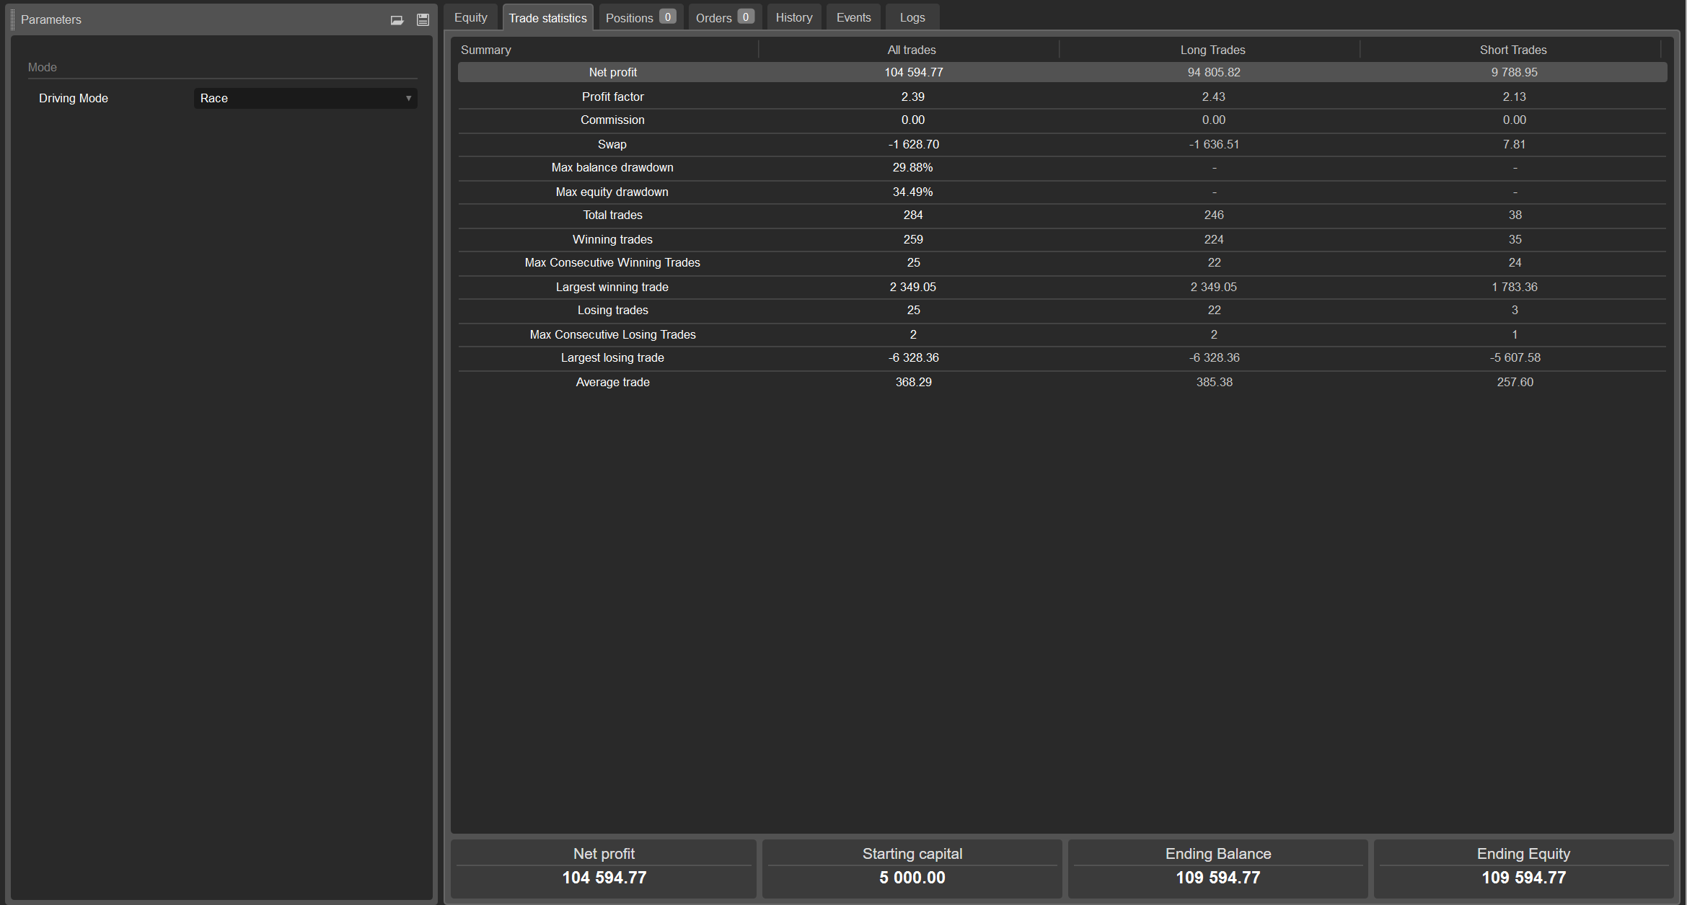The image size is (1687, 905).
Task: Open the History tab
Action: click(x=793, y=17)
